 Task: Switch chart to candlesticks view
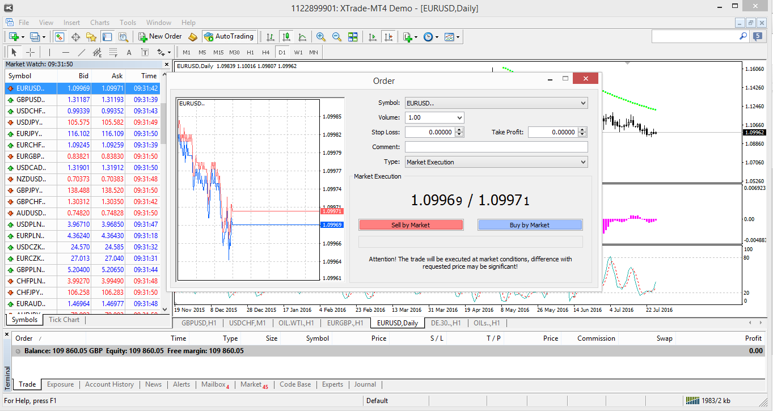coord(286,37)
